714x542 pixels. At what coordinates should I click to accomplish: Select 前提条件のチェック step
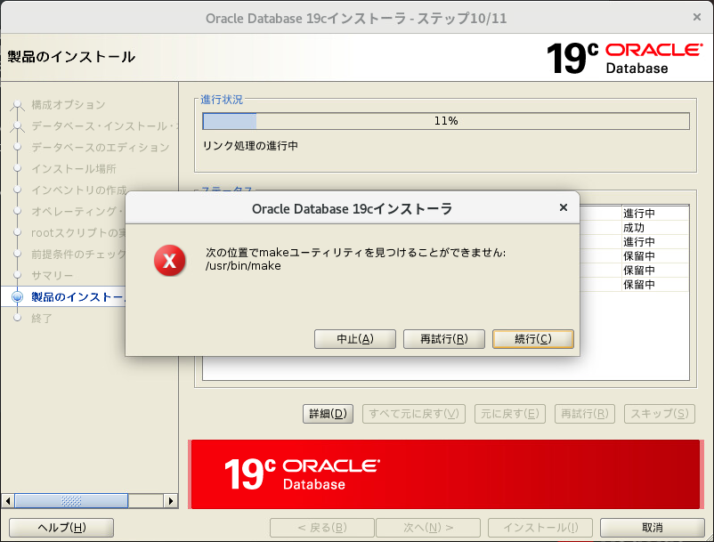[x=77, y=255]
